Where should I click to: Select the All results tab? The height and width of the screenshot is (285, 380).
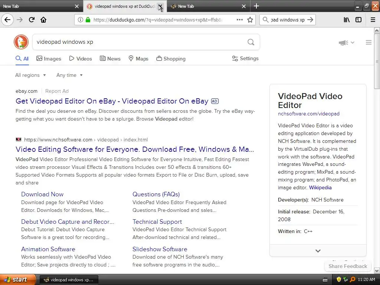pos(22,59)
